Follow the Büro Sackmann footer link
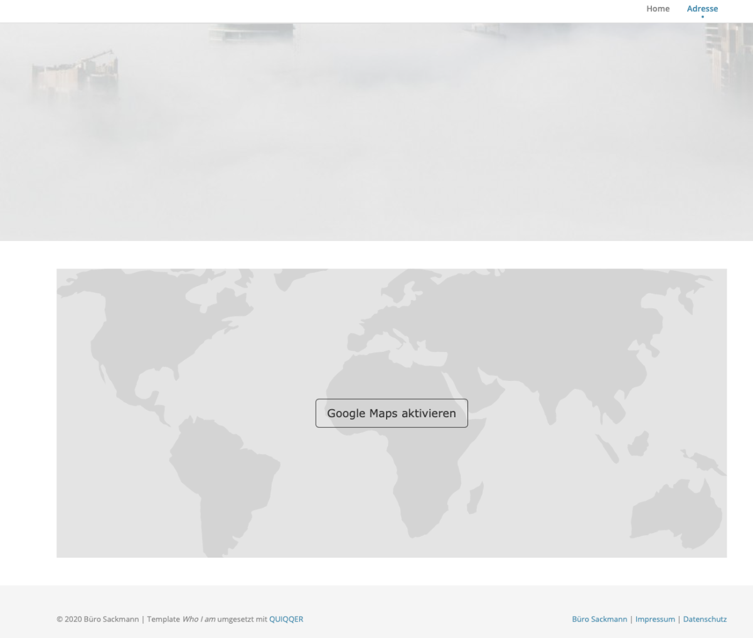753x638 pixels. pos(599,619)
